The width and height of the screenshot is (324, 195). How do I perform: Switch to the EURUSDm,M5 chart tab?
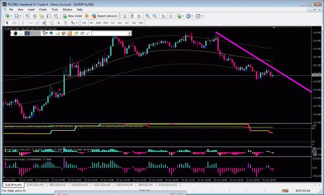tap(35, 185)
